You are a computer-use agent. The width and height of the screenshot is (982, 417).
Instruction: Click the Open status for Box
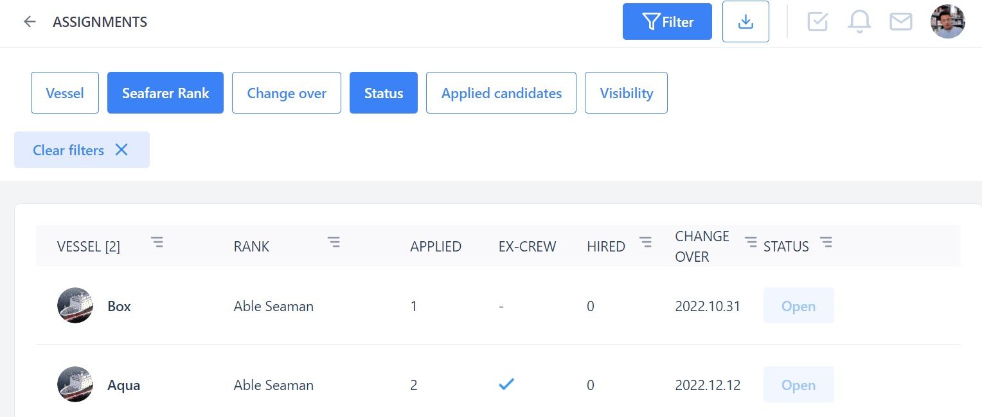pyautogui.click(x=799, y=305)
